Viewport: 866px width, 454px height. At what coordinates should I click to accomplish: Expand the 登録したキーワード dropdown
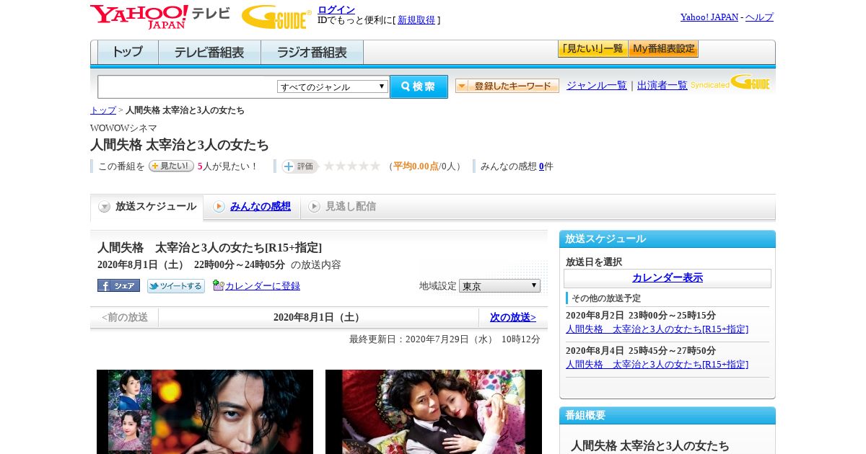pyautogui.click(x=507, y=86)
